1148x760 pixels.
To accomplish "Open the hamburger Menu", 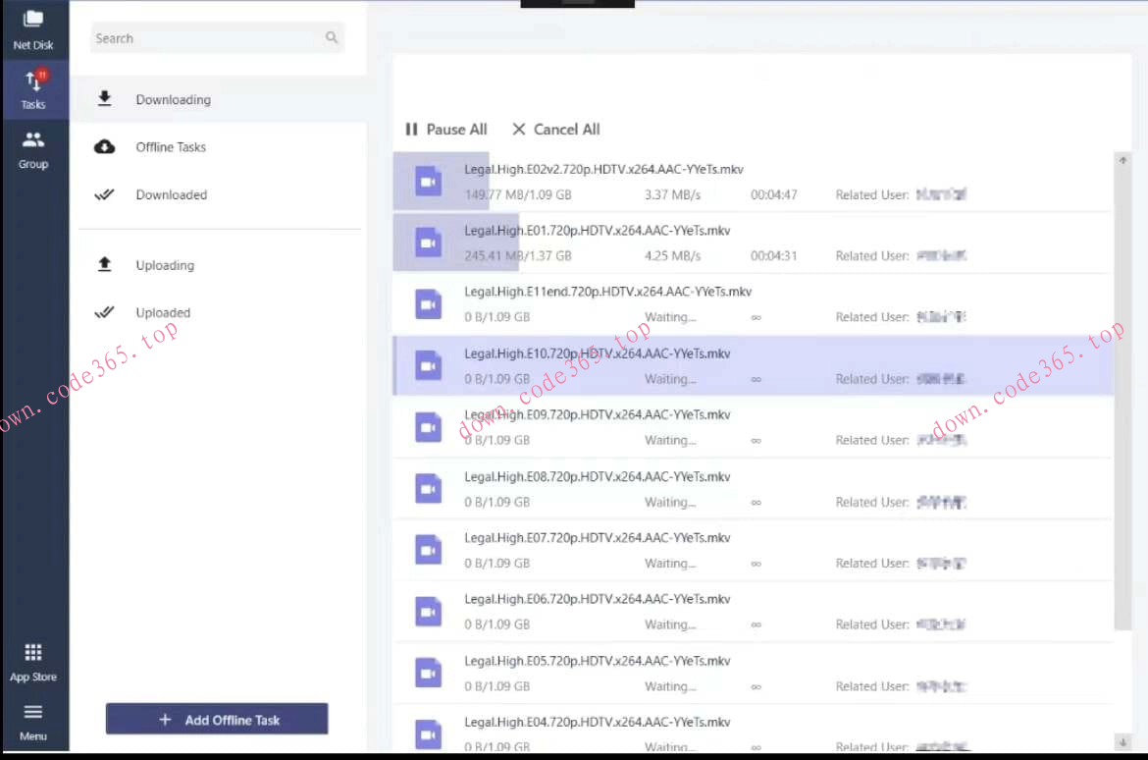I will [x=33, y=721].
